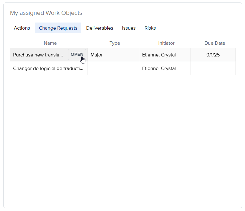
Task: Select the 'Purchase new transla...' change request name
Action: 38,55
